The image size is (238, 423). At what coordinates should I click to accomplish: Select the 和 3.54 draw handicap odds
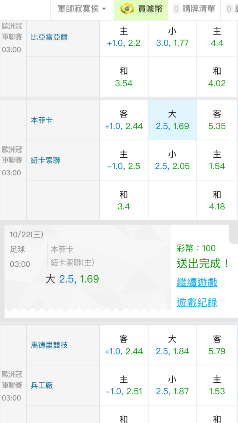(x=124, y=77)
